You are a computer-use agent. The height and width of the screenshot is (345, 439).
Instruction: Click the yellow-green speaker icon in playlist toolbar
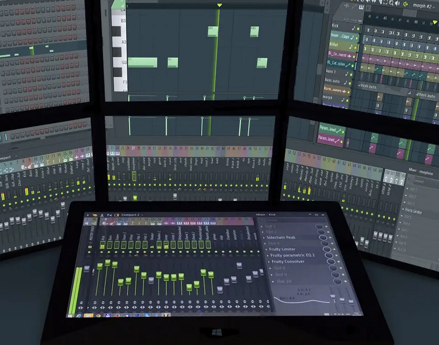405,4
